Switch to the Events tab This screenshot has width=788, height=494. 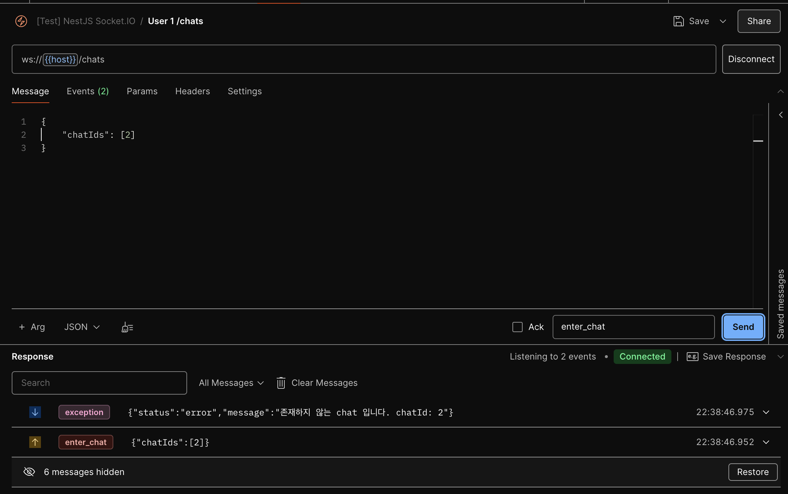(x=88, y=91)
